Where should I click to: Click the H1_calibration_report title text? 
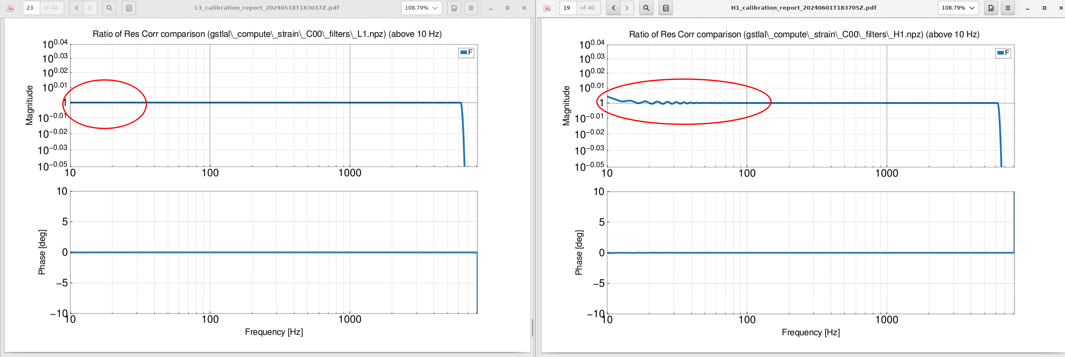click(x=804, y=8)
